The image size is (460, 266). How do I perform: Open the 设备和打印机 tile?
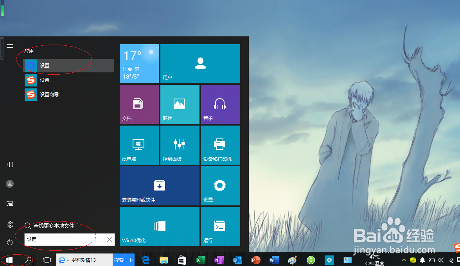click(220, 145)
